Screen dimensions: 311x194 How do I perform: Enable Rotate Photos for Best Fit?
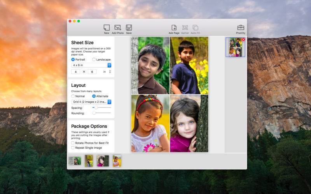pos(73,143)
